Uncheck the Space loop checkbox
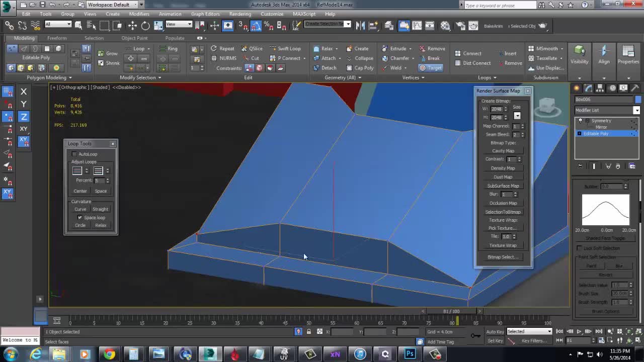This screenshot has width=644, height=362. pyautogui.click(x=79, y=217)
